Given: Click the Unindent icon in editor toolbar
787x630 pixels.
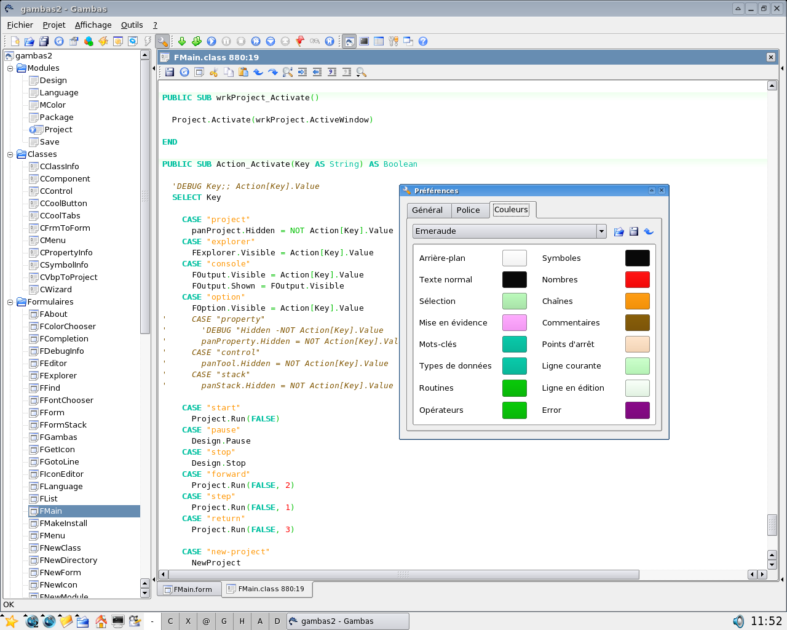Looking at the screenshot, I should coord(317,72).
